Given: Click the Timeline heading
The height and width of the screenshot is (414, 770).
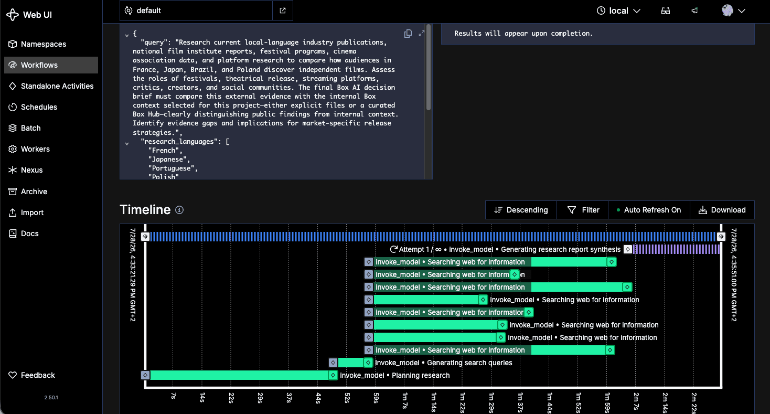Looking at the screenshot, I should (x=145, y=210).
